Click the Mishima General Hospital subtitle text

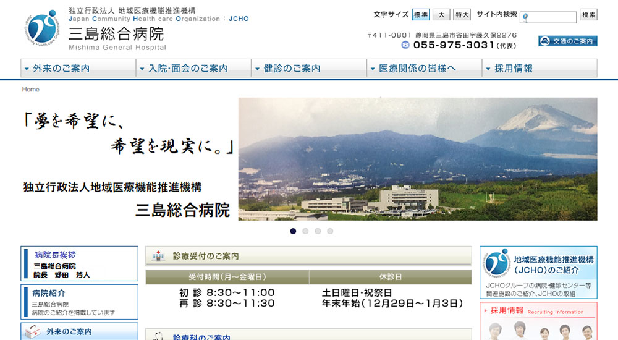coord(117,48)
